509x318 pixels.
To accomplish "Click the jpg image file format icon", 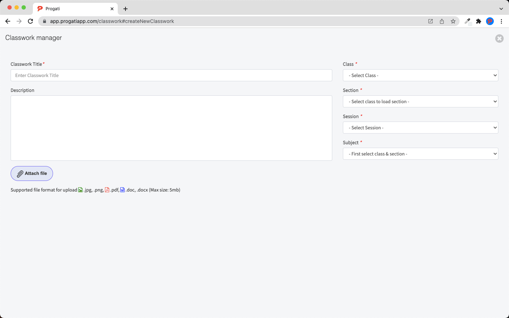I will 81,190.
